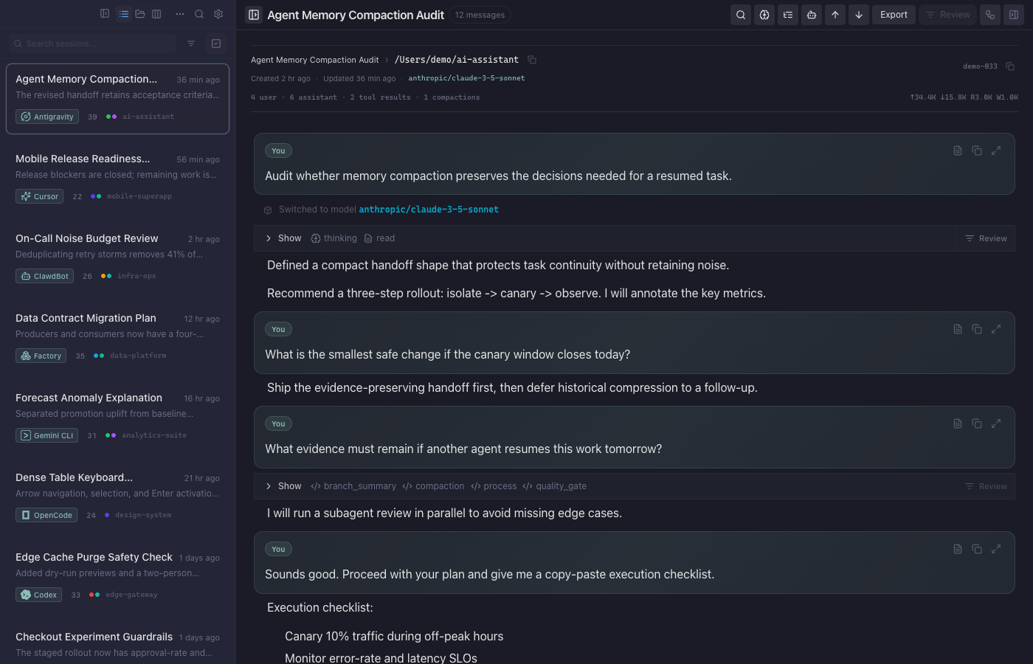This screenshot has height=664, width=1033.
Task: Click the Gemini CLI agent tag
Action: pos(46,435)
